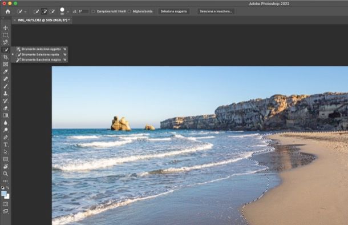Image resolution: width=348 pixels, height=225 pixels.
Task: Select the Move tool
Action: tap(6, 28)
